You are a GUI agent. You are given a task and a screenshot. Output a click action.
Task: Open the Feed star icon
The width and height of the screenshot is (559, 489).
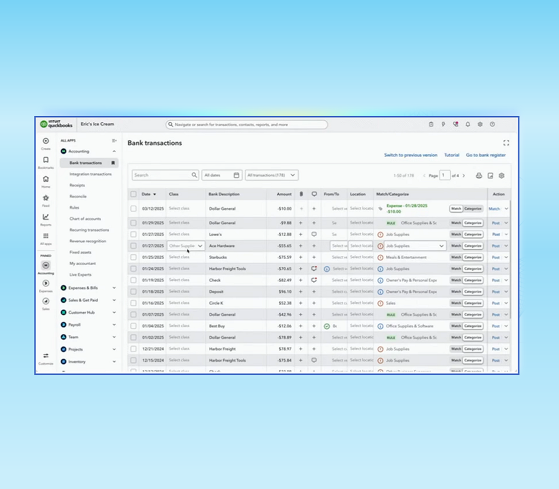pos(46,198)
